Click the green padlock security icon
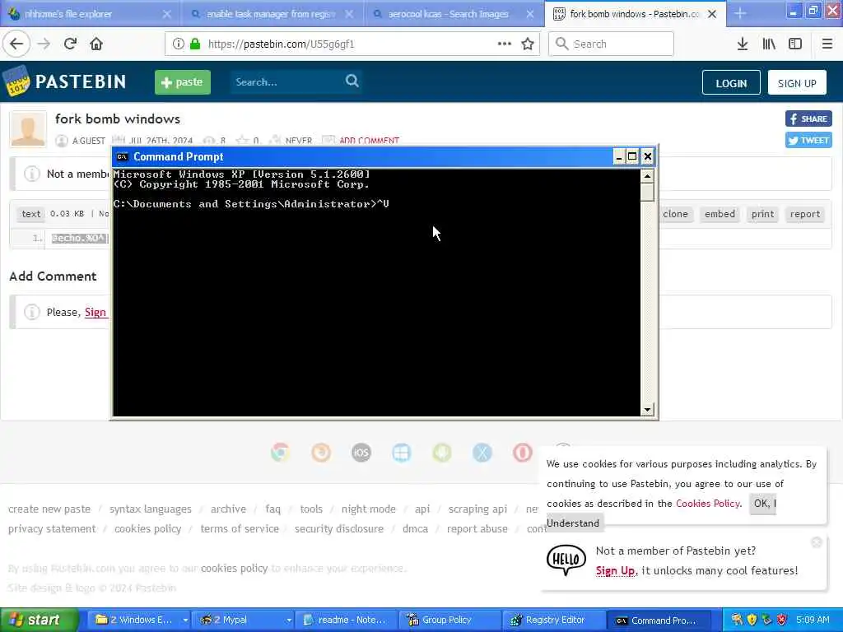The width and height of the screenshot is (843, 632). [195, 44]
